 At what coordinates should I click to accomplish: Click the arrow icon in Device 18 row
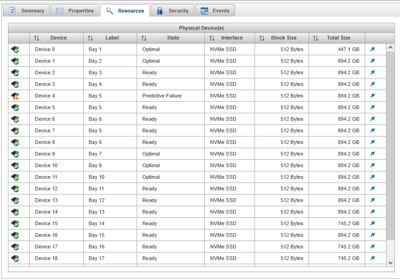[373, 258]
